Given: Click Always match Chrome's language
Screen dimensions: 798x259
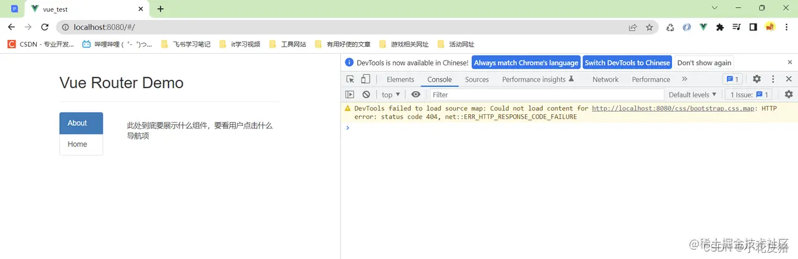Looking at the screenshot, I should 526,62.
